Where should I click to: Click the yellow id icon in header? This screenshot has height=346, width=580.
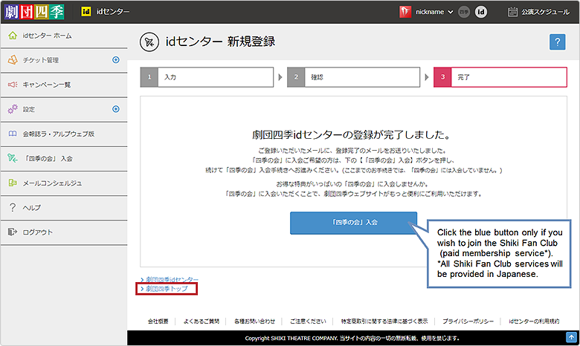86,12
